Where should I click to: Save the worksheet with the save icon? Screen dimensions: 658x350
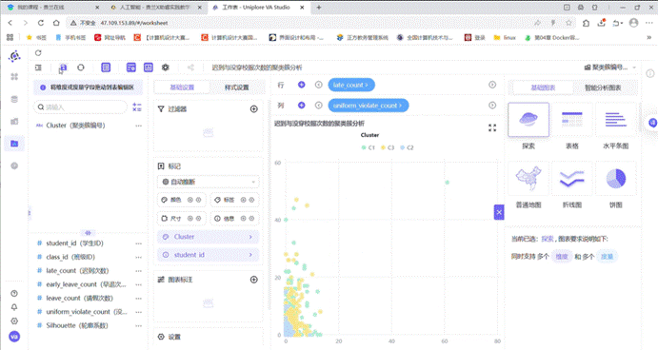pos(63,68)
